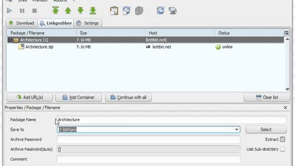
Task: Sort by the Host column header
Action: [x=180, y=33]
